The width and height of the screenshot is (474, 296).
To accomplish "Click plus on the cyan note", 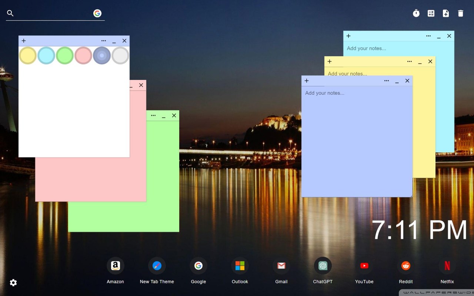I will pyautogui.click(x=348, y=36).
